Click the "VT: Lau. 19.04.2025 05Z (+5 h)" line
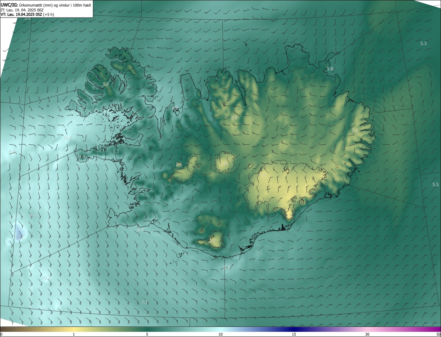The height and width of the screenshot is (337, 441). (27, 14)
